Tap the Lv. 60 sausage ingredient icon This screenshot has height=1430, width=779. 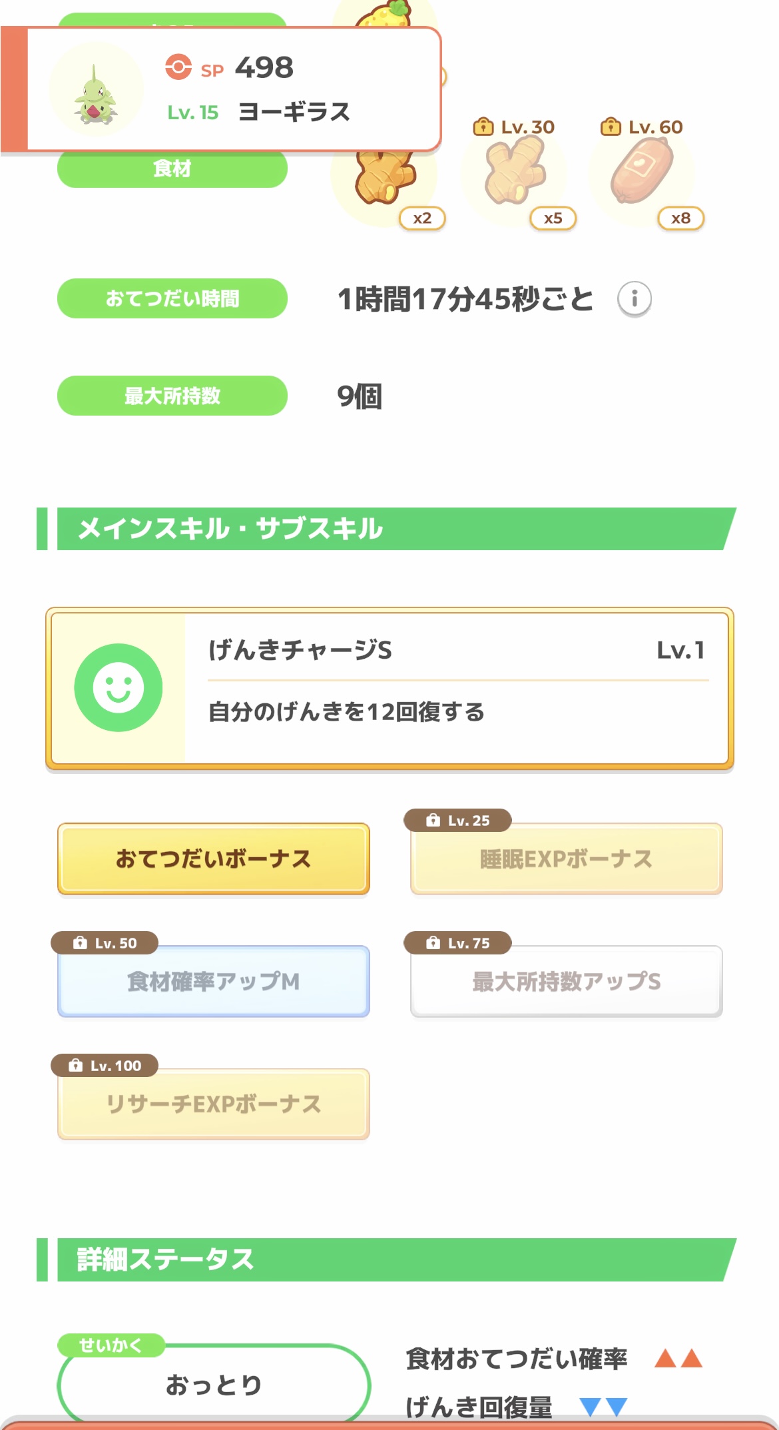click(641, 173)
